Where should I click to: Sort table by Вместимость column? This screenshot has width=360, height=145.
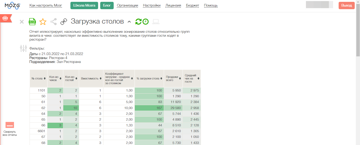click(91, 78)
